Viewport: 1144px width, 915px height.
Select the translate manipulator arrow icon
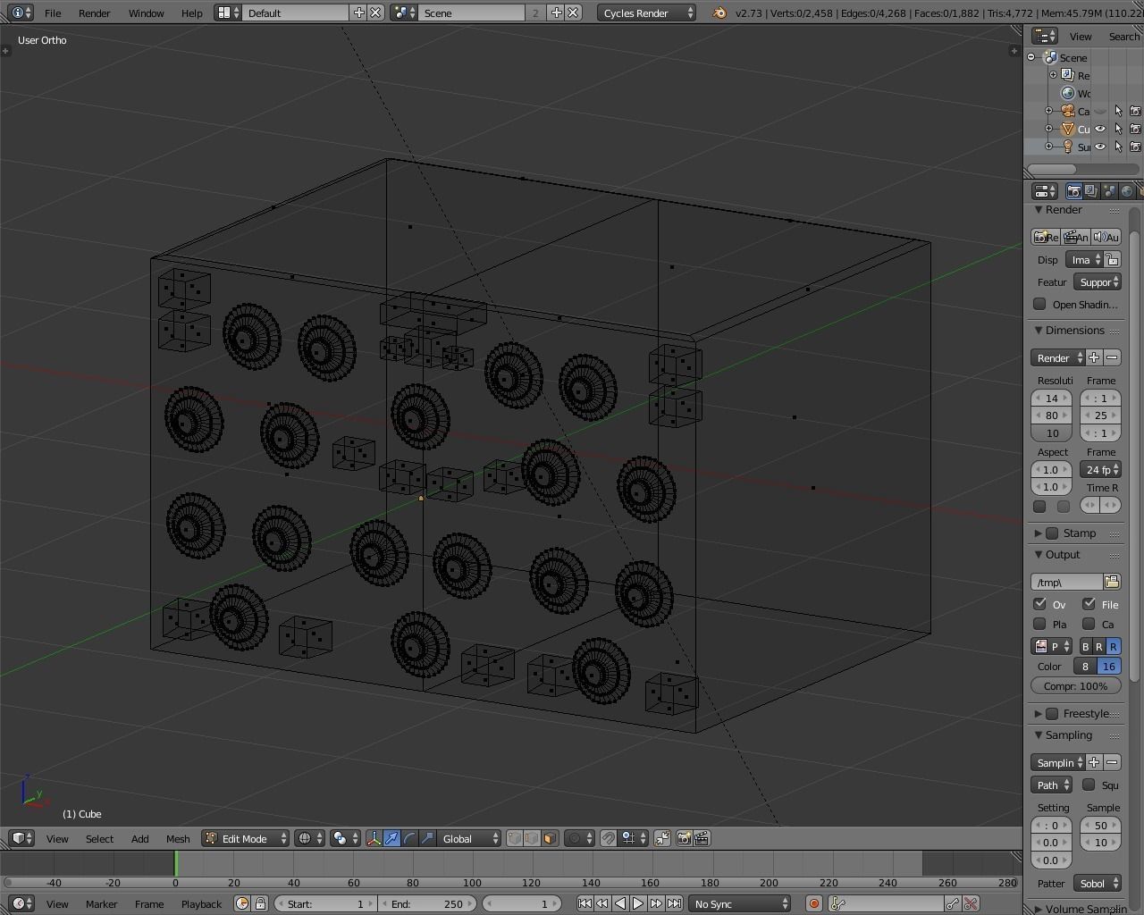391,838
